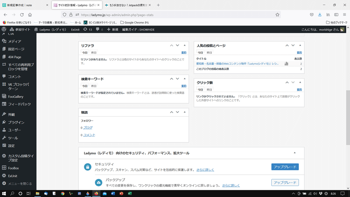
Task: Open the WordPress logo menu in admin bar
Action: point(4,29)
